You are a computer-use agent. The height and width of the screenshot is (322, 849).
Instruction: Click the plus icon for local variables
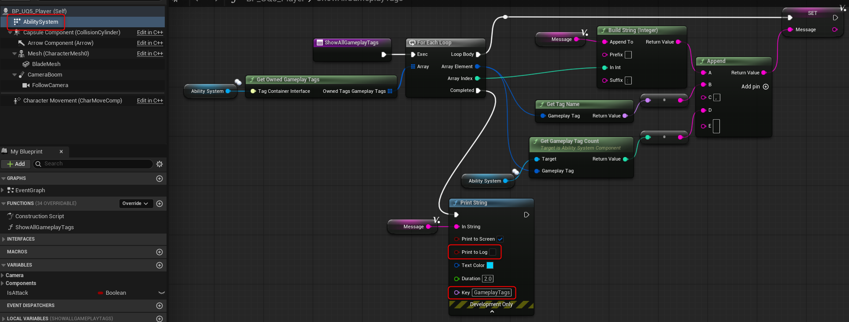[159, 318]
